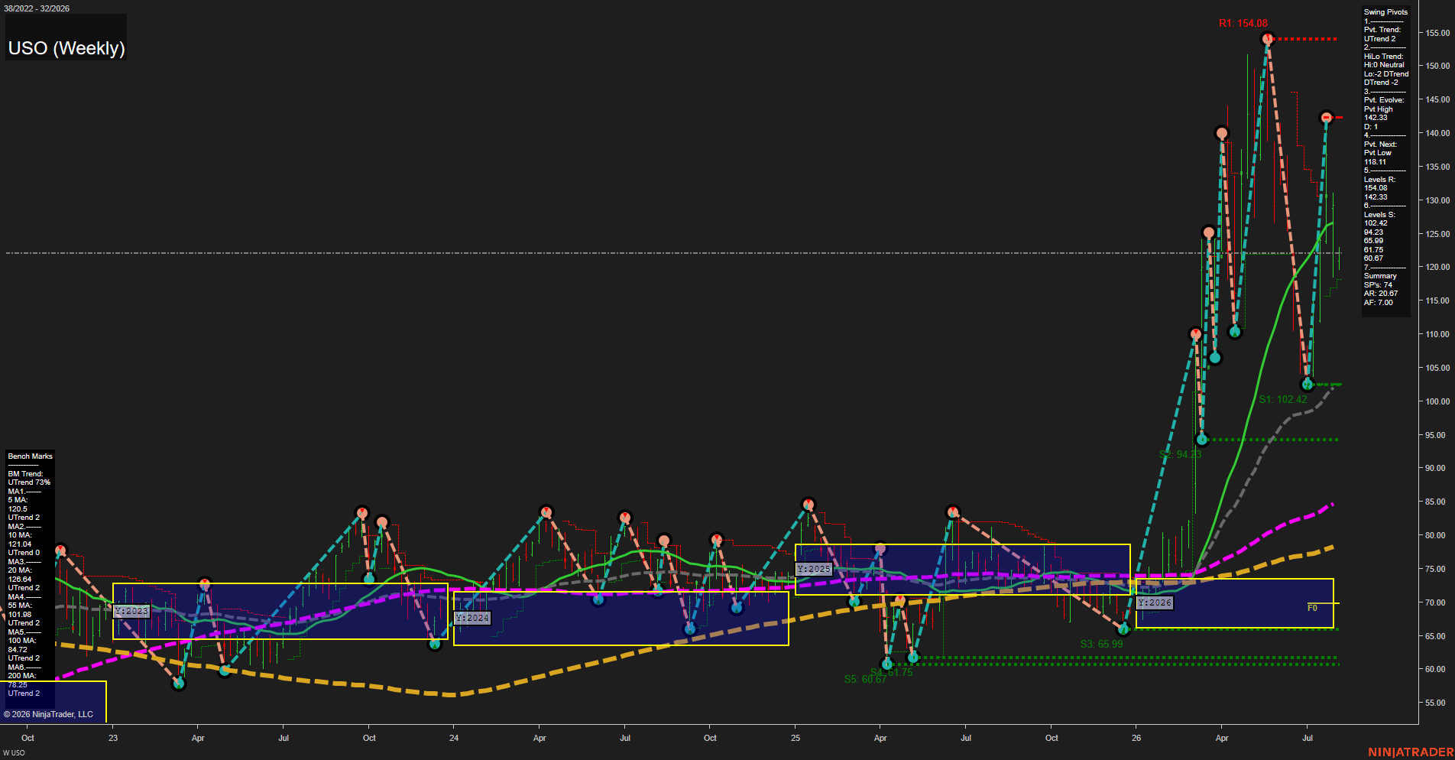Select the Y:2023 yearly range label
1455x760 pixels.
point(131,611)
